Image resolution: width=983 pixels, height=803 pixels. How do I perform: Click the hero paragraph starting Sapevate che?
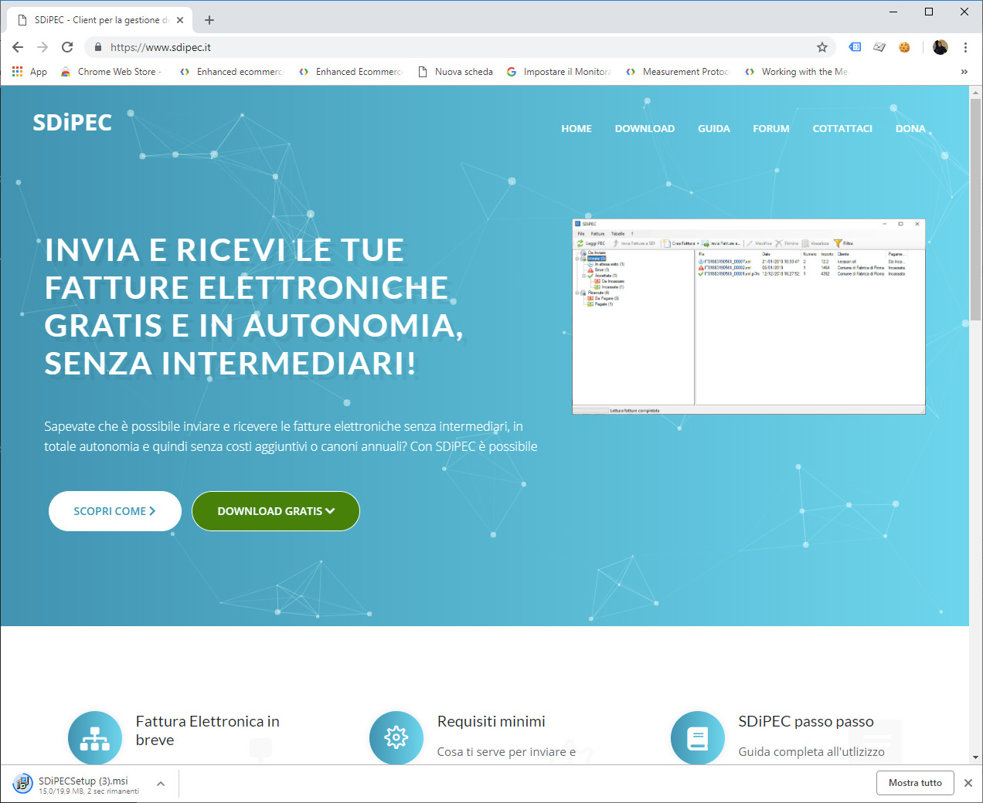click(291, 436)
